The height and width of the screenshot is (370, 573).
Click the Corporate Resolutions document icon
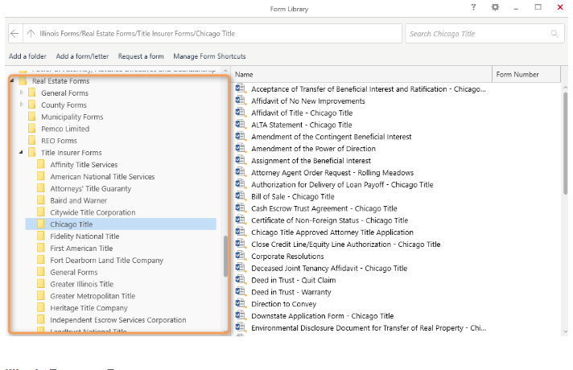point(240,256)
